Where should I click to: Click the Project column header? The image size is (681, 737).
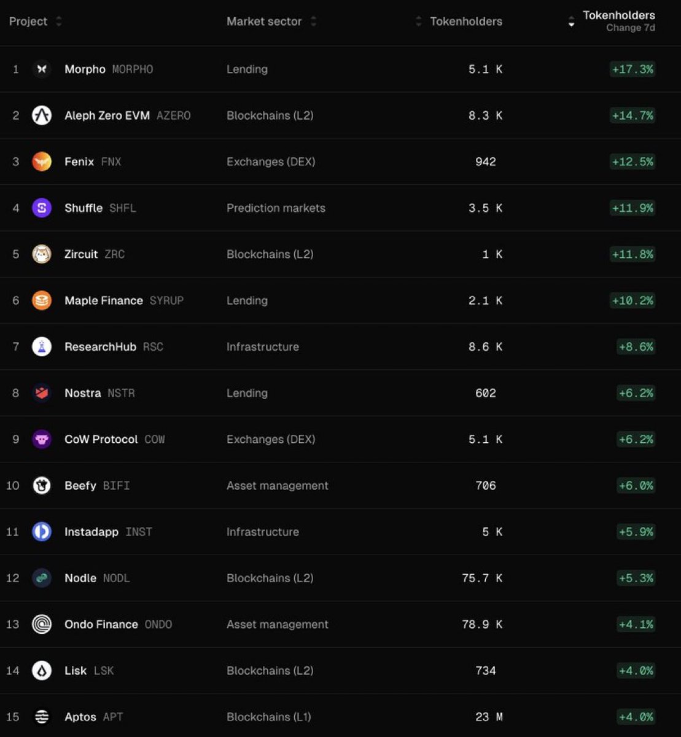point(28,21)
